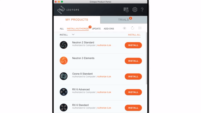Open the help question mark icon
Screen dimensions: 201x113
142,10
